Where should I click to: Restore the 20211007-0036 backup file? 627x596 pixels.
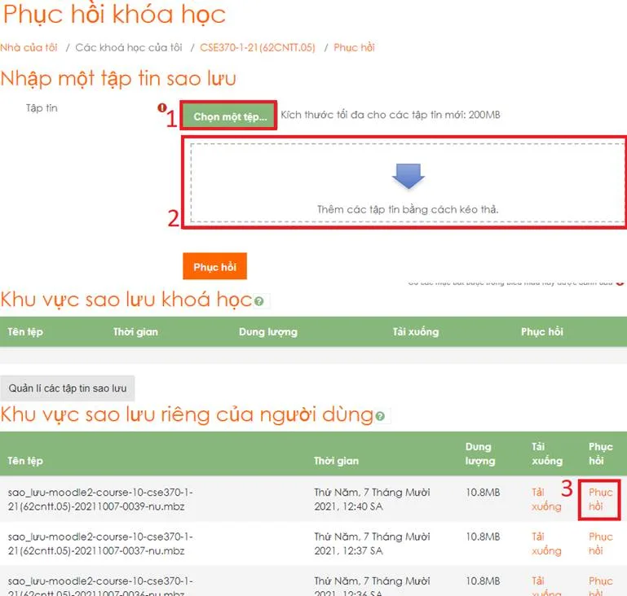601,585
